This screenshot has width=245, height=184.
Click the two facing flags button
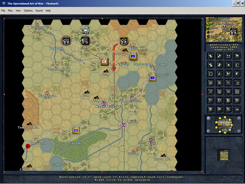(229, 56)
